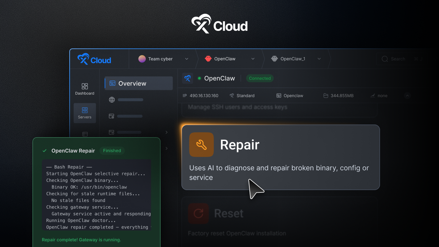This screenshot has width=439, height=247.
Task: Click the globe icon in the Overview panel
Action: tap(111, 99)
